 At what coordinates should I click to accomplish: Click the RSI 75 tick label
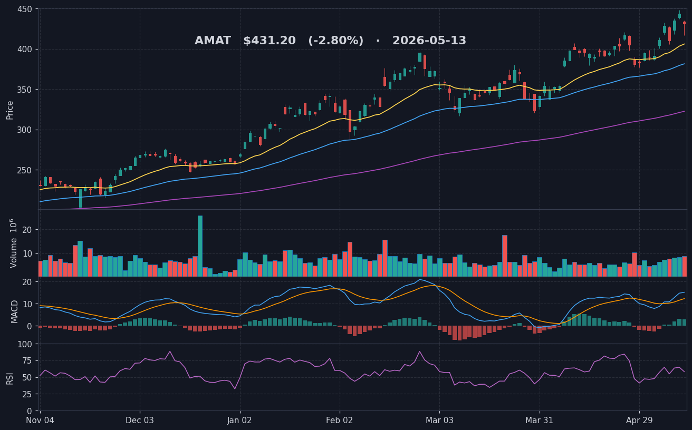point(28,361)
